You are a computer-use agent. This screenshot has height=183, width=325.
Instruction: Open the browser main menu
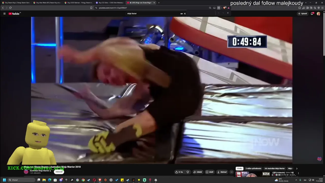(x=322, y=8)
